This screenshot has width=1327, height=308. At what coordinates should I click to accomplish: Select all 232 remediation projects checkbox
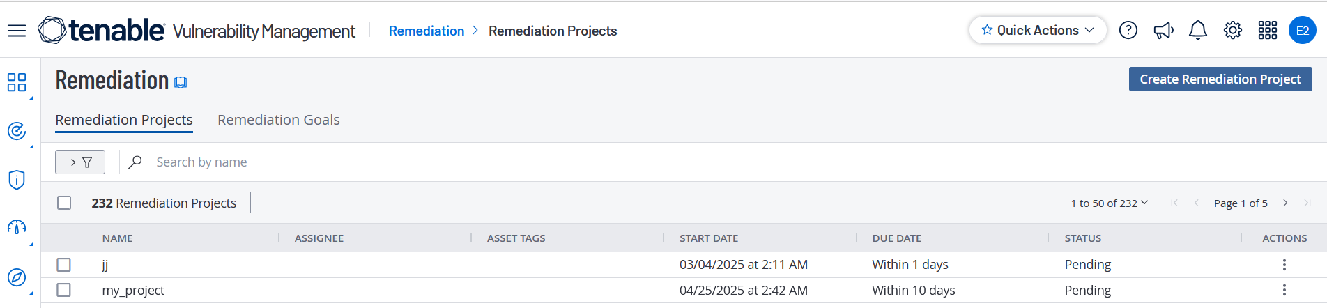64,203
